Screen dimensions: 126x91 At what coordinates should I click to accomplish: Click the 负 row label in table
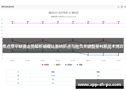[x=18, y=83]
